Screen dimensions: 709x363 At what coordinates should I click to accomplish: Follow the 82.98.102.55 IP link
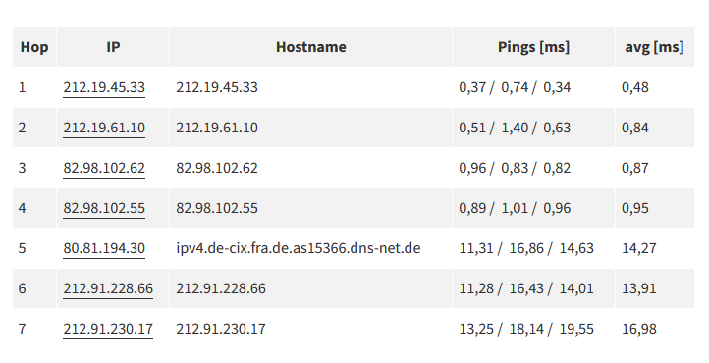point(104,208)
